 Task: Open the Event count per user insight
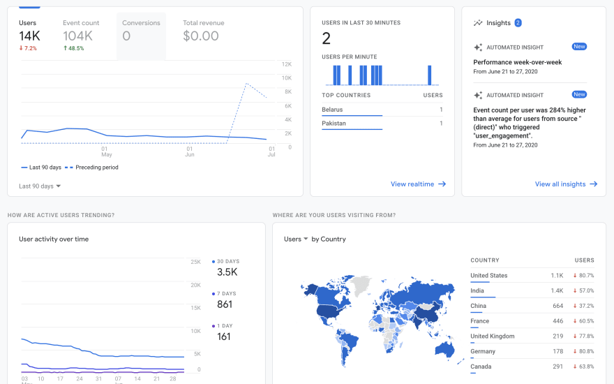point(530,123)
